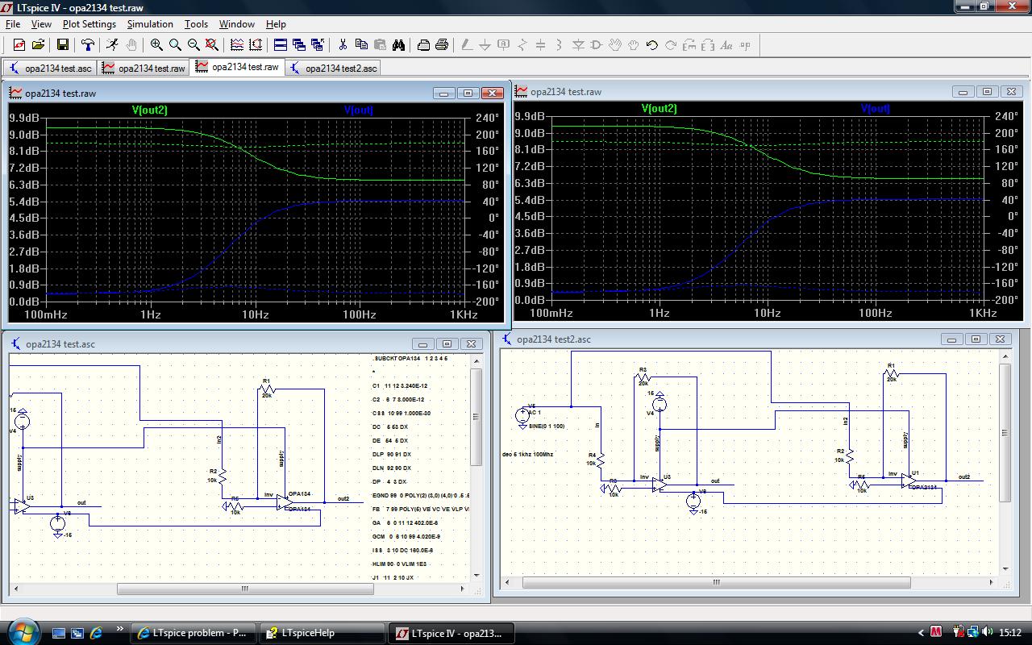This screenshot has width=1032, height=645.
Task: Open the Plot Settings menu
Action: pyautogui.click(x=89, y=24)
